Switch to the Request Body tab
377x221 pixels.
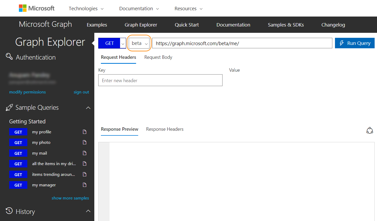click(x=158, y=57)
